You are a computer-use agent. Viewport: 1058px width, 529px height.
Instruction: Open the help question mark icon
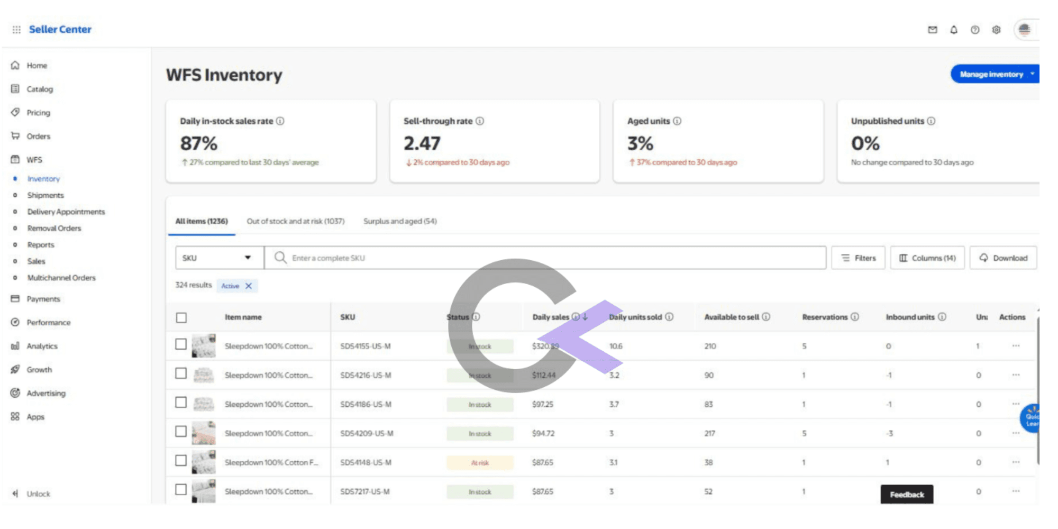tap(975, 30)
